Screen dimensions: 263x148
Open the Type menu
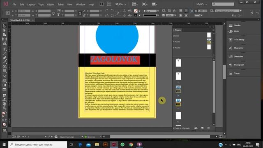(x=41, y=5)
